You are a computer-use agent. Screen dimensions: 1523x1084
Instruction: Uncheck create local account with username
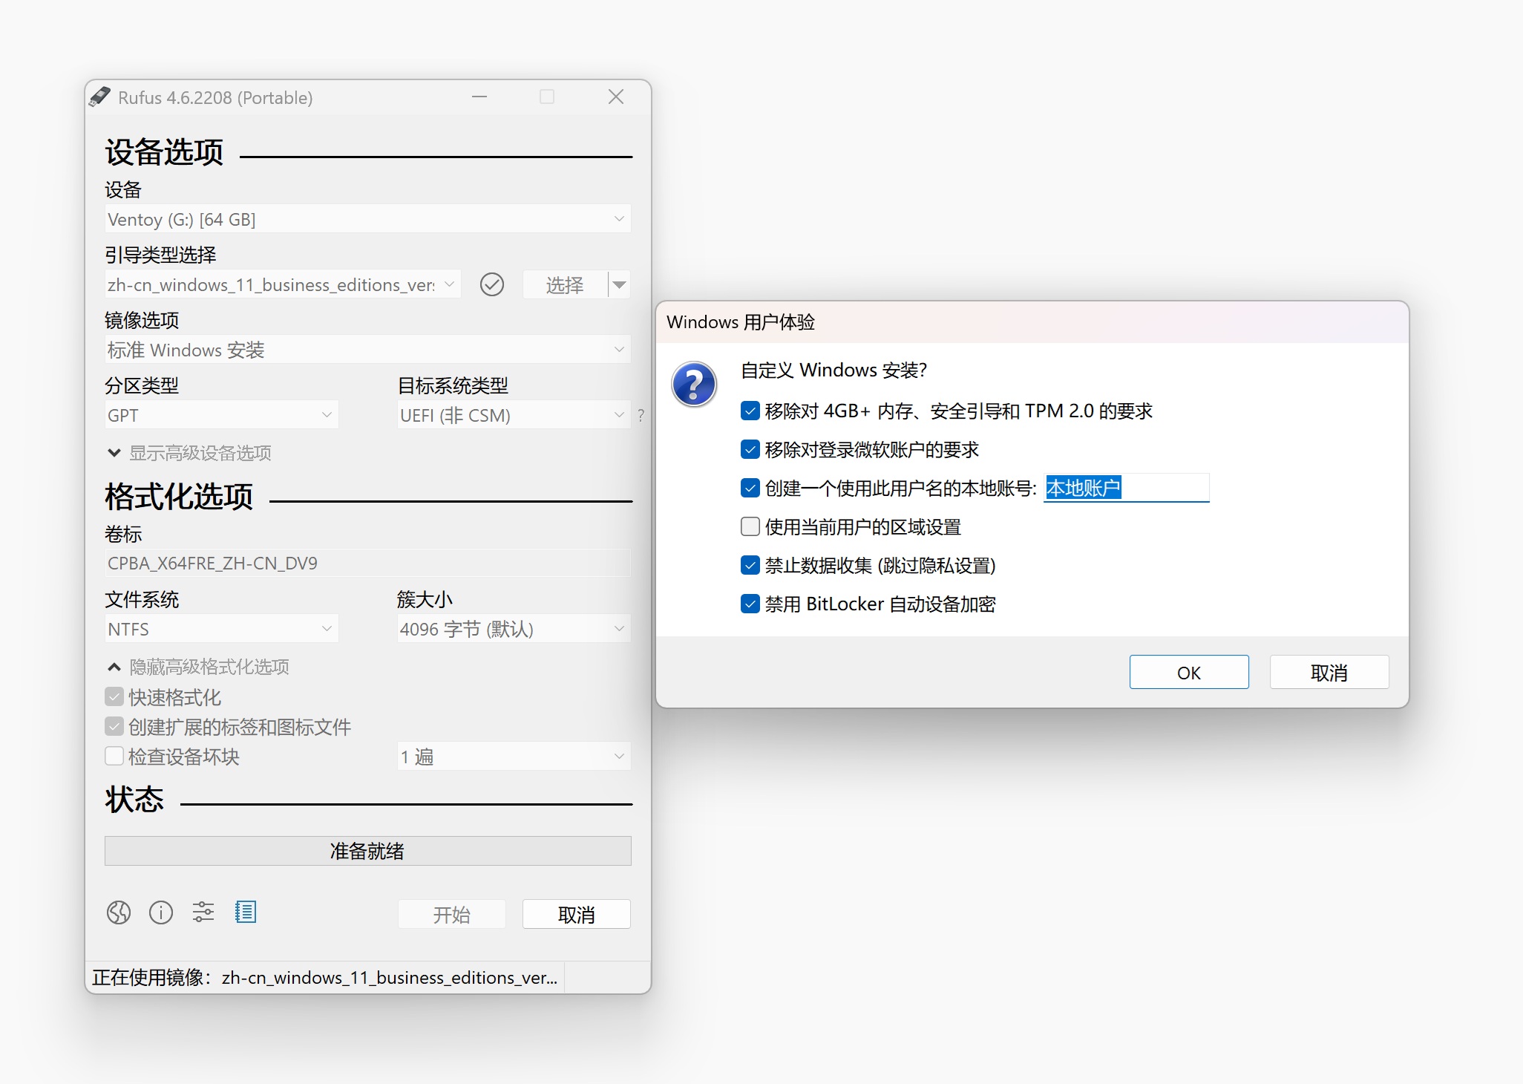(x=750, y=488)
